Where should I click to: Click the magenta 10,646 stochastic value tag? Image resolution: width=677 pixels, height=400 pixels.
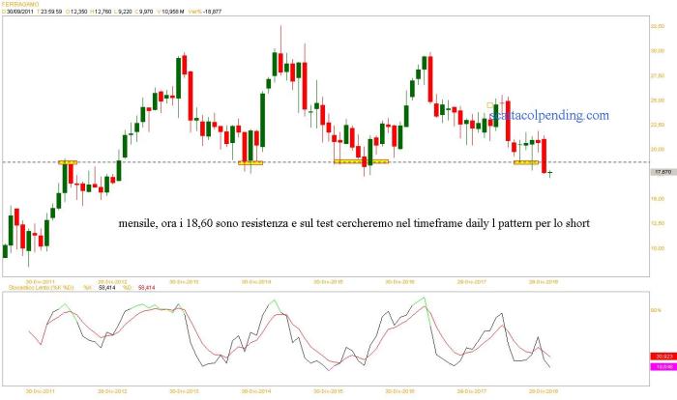tap(662, 367)
